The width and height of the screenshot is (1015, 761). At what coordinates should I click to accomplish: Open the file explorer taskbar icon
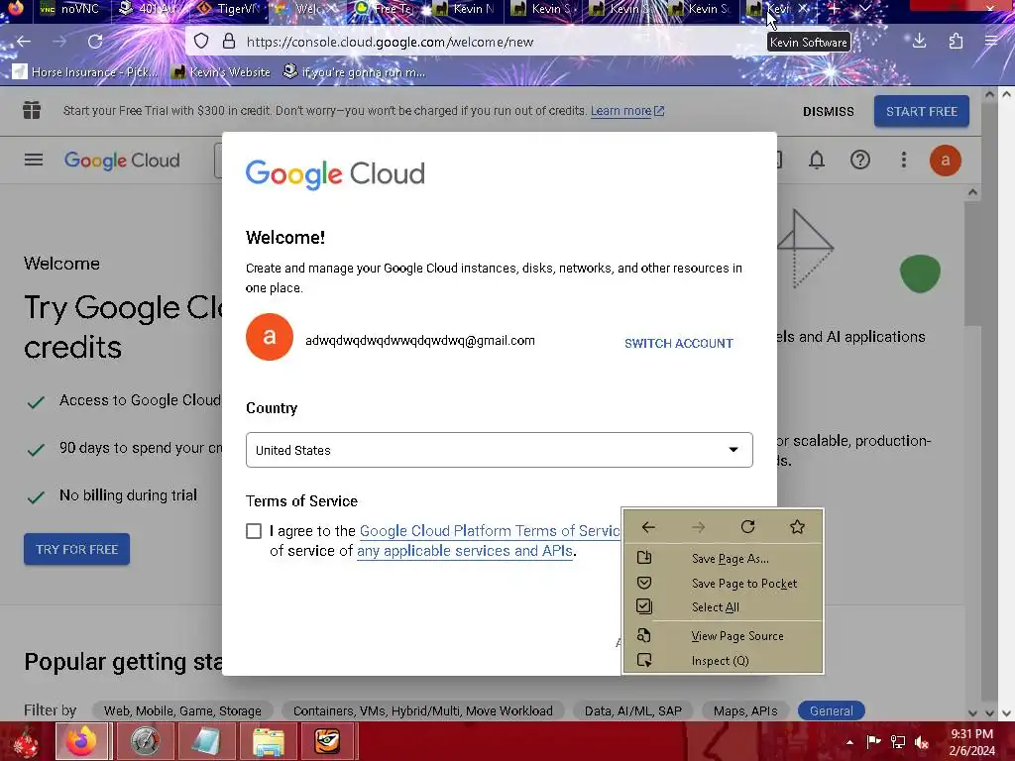[268, 741]
